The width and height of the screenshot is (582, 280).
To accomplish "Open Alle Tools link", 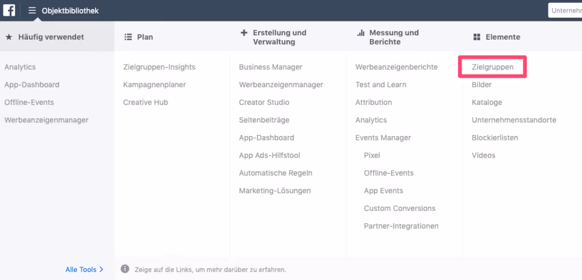I will [x=84, y=270].
